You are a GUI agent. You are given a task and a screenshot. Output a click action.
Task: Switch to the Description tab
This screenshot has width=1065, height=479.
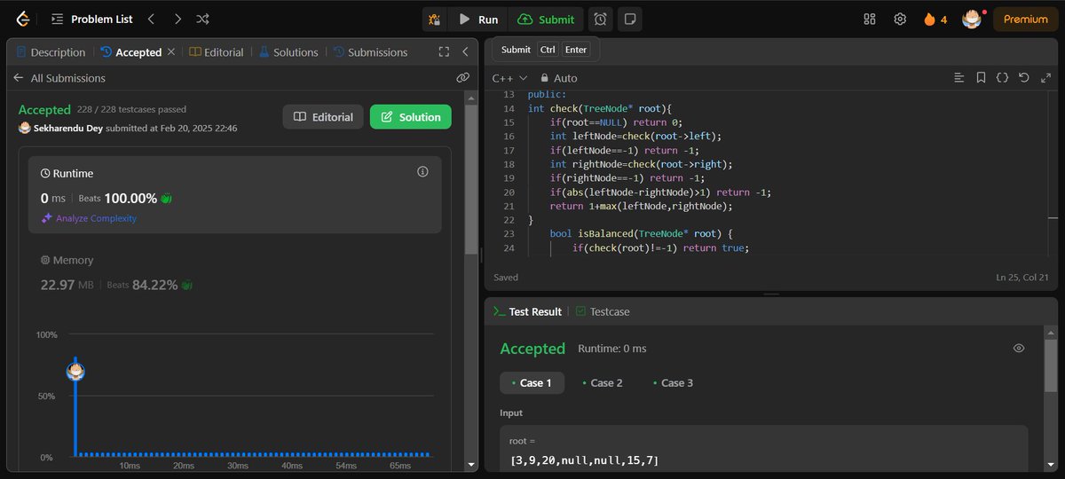(x=51, y=52)
